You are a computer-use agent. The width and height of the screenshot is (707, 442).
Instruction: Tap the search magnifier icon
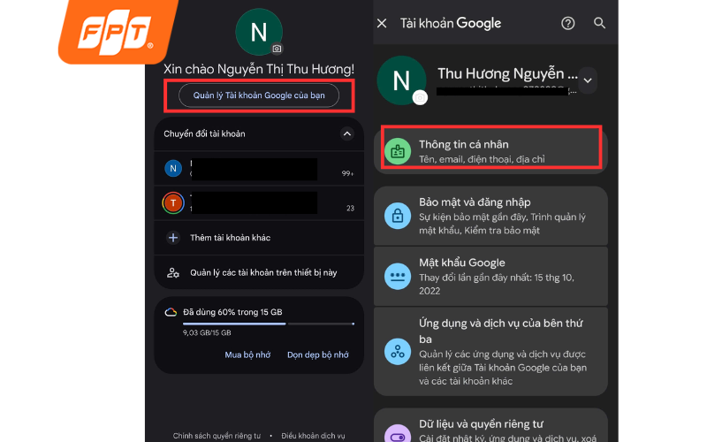pyautogui.click(x=599, y=23)
